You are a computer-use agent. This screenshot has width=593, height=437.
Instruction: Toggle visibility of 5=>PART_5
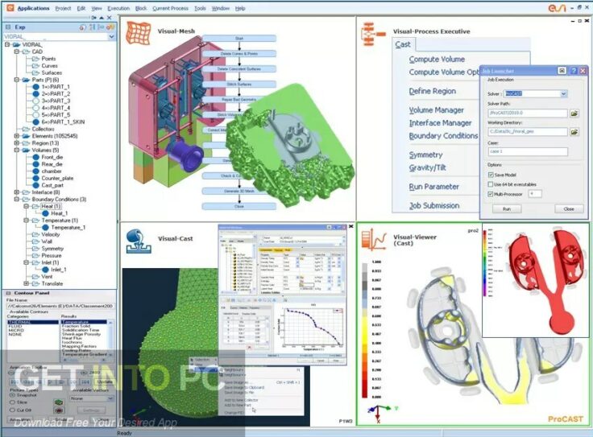36,115
